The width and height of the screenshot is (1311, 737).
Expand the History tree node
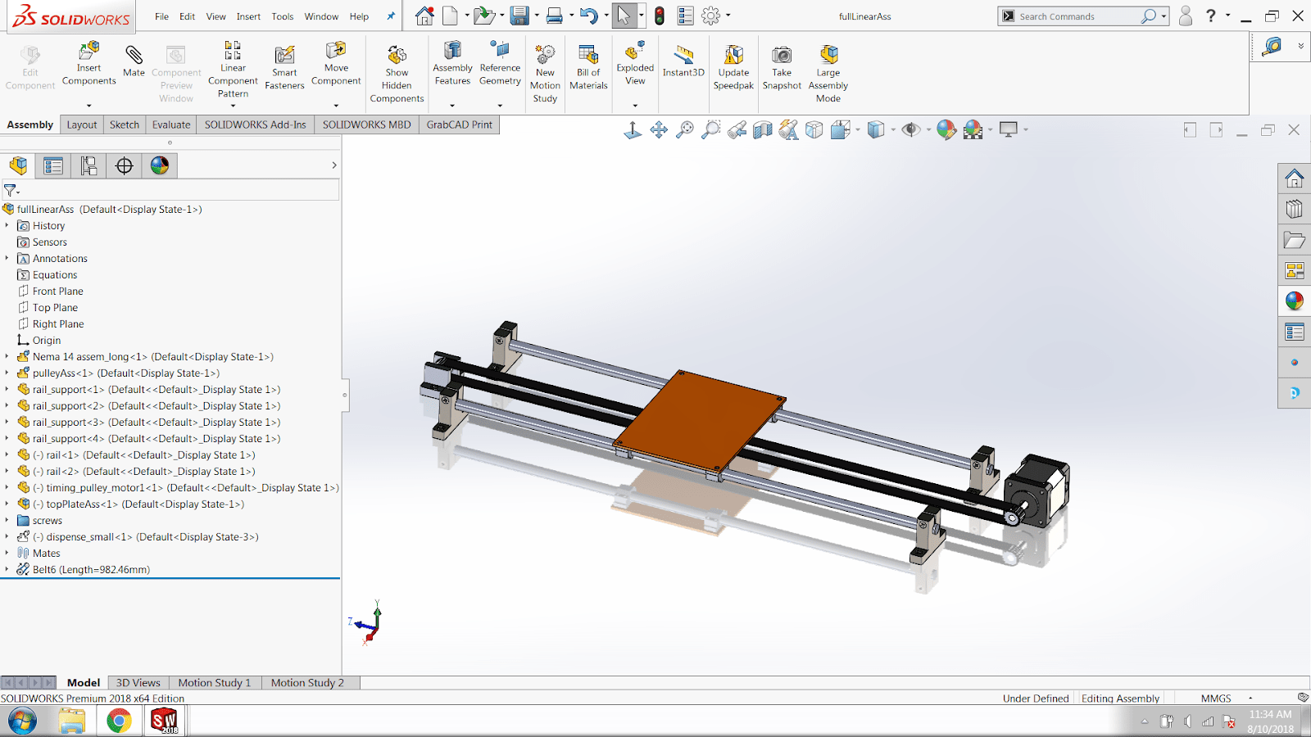pyautogui.click(x=7, y=225)
